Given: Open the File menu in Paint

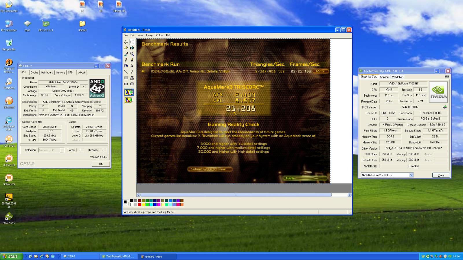Looking at the screenshot, I should tap(126, 35).
